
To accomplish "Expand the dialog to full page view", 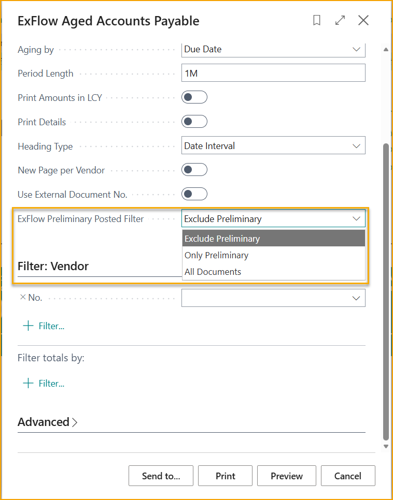I will [x=340, y=20].
